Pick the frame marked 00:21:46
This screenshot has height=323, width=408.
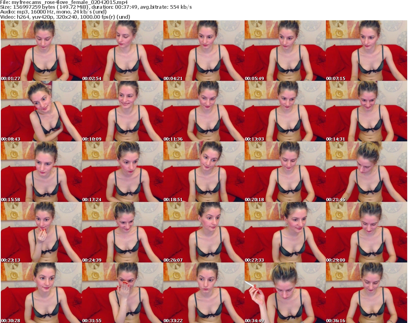click(x=367, y=172)
